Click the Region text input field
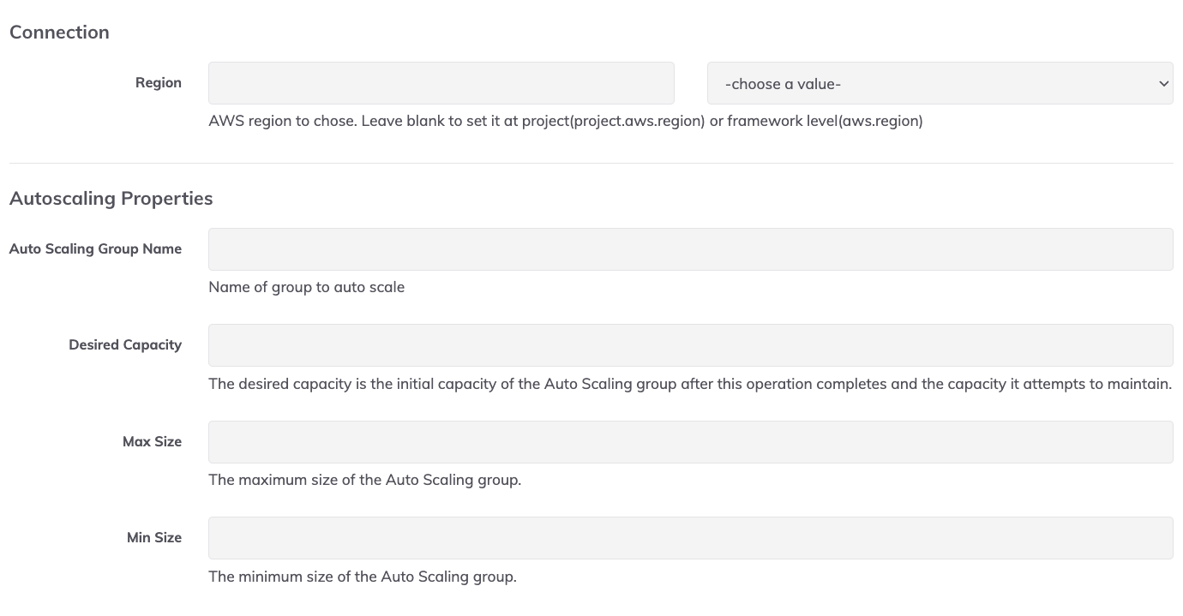The height and width of the screenshot is (616, 1183). coord(441,83)
